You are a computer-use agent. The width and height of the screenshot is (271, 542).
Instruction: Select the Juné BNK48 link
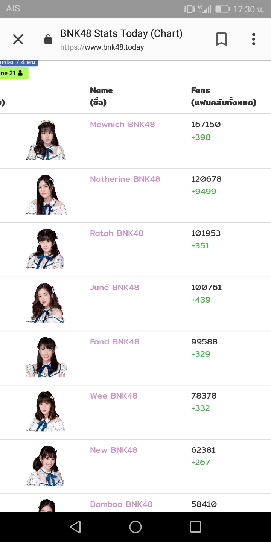(114, 288)
